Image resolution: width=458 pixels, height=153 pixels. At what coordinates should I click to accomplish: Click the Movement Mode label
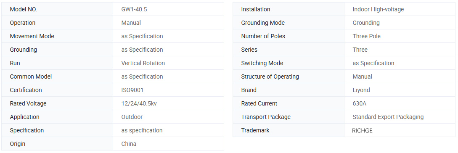(32, 36)
